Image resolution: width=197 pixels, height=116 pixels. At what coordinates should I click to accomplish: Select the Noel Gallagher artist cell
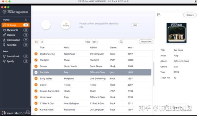[71, 103]
